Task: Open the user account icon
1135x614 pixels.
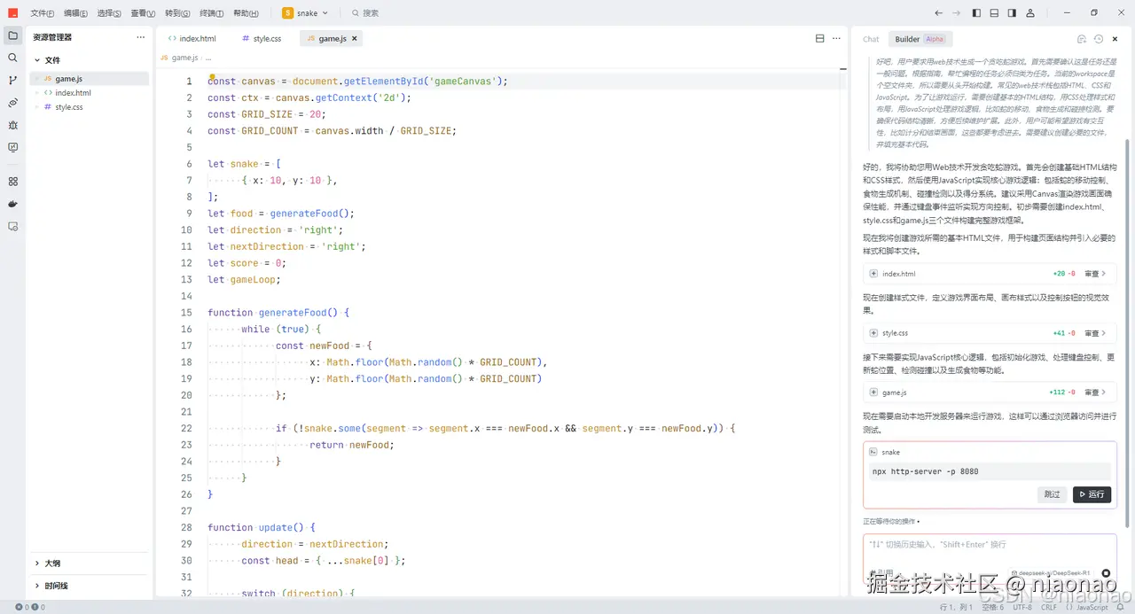Action: pos(1031,13)
